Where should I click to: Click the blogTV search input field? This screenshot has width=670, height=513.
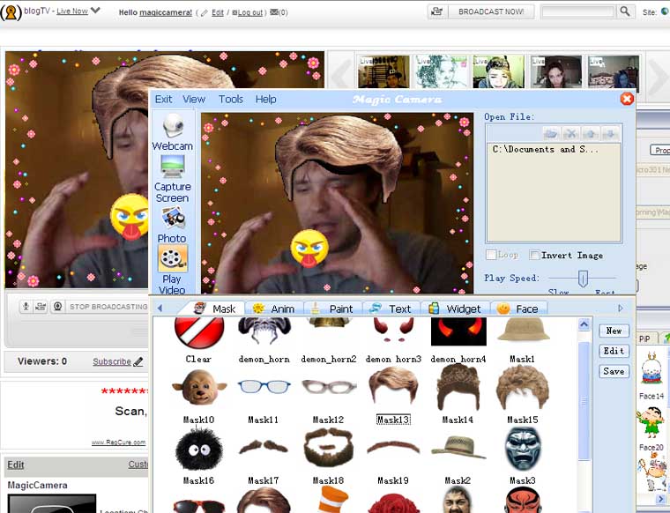tap(577, 11)
